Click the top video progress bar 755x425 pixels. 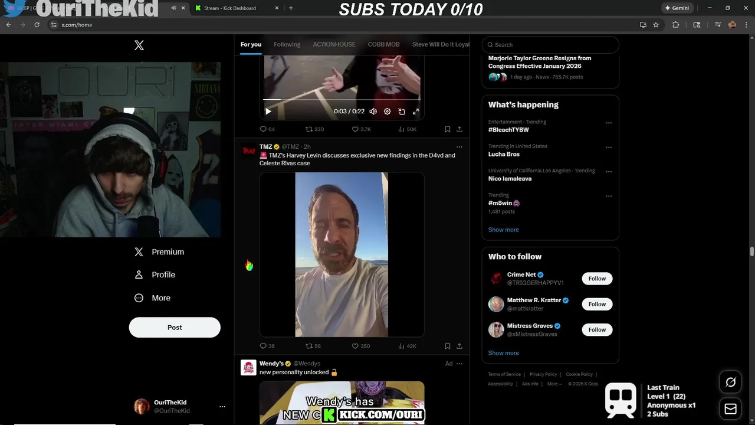342,99
